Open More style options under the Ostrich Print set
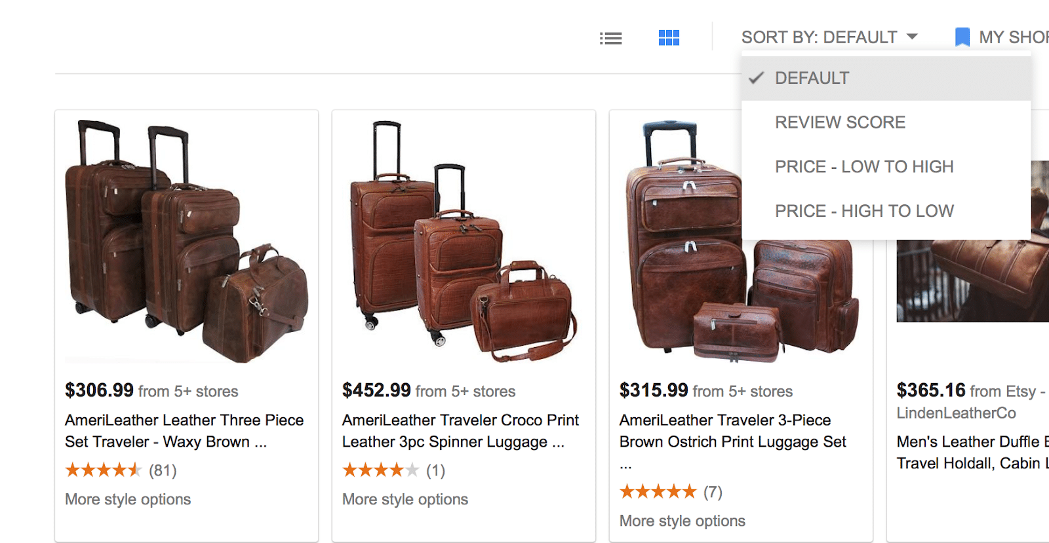The image size is (1049, 543). (x=682, y=521)
